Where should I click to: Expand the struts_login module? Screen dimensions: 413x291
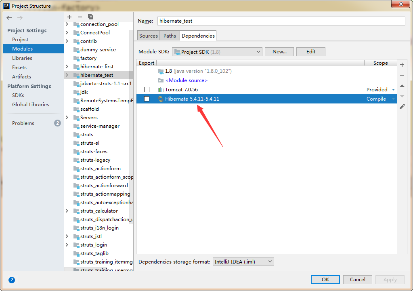67,245
